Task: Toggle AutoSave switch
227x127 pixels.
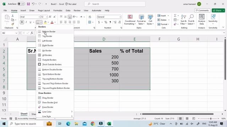Action: (21, 4)
